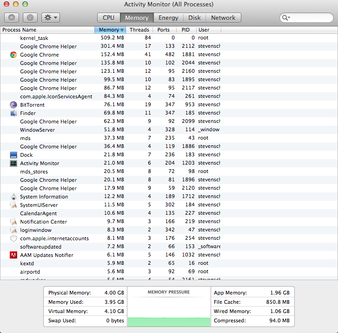Click the BitTorrent app icon
Image resolution: width=338 pixels, height=333 pixels.
click(13, 105)
